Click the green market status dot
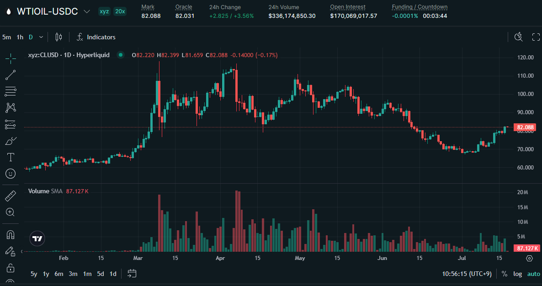542x286 pixels. click(120, 55)
